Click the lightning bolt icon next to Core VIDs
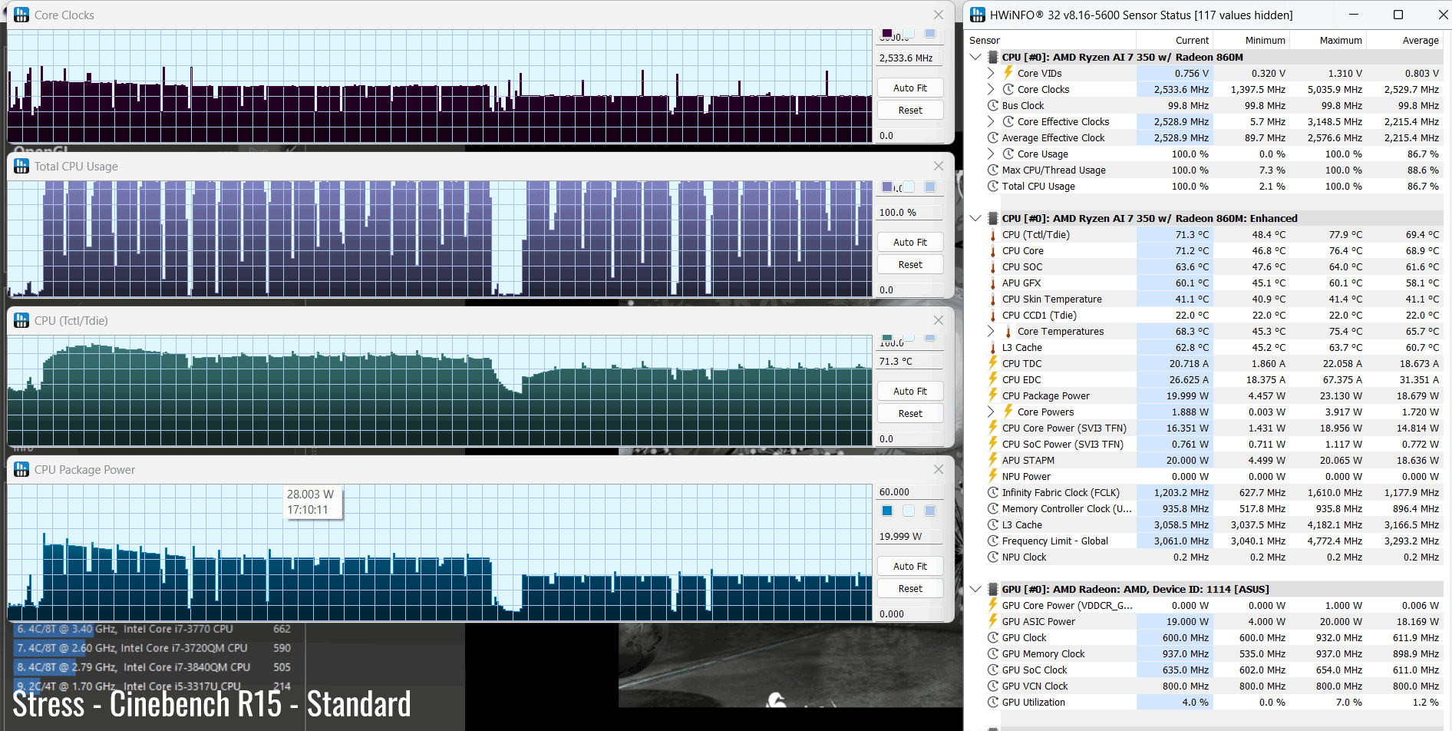Screen dimensions: 1452x731 pyautogui.click(x=1008, y=73)
